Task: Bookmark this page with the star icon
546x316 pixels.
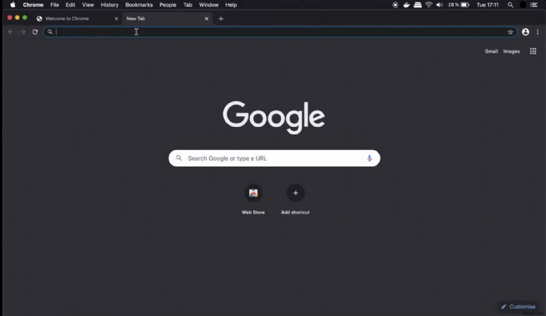Action: 510,32
